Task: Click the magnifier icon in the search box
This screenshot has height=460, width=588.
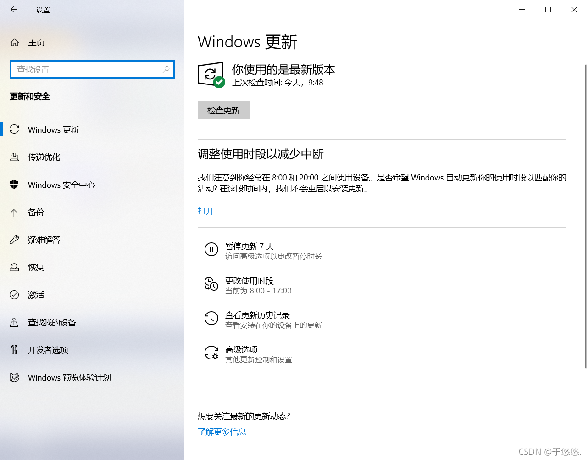Action: pyautogui.click(x=166, y=69)
